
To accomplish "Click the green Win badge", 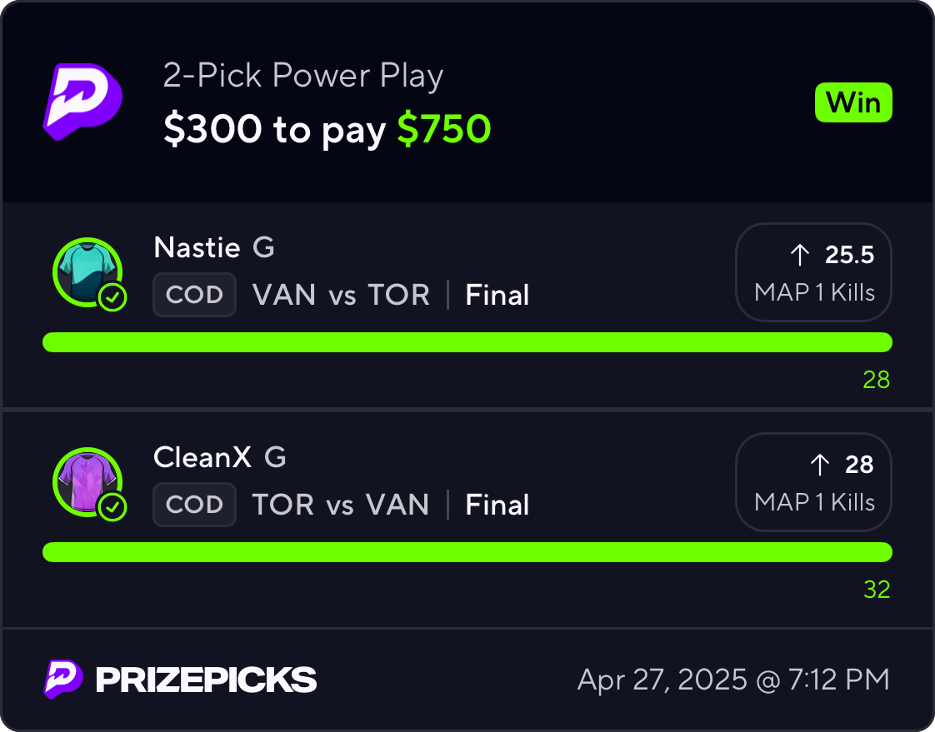I will click(853, 102).
